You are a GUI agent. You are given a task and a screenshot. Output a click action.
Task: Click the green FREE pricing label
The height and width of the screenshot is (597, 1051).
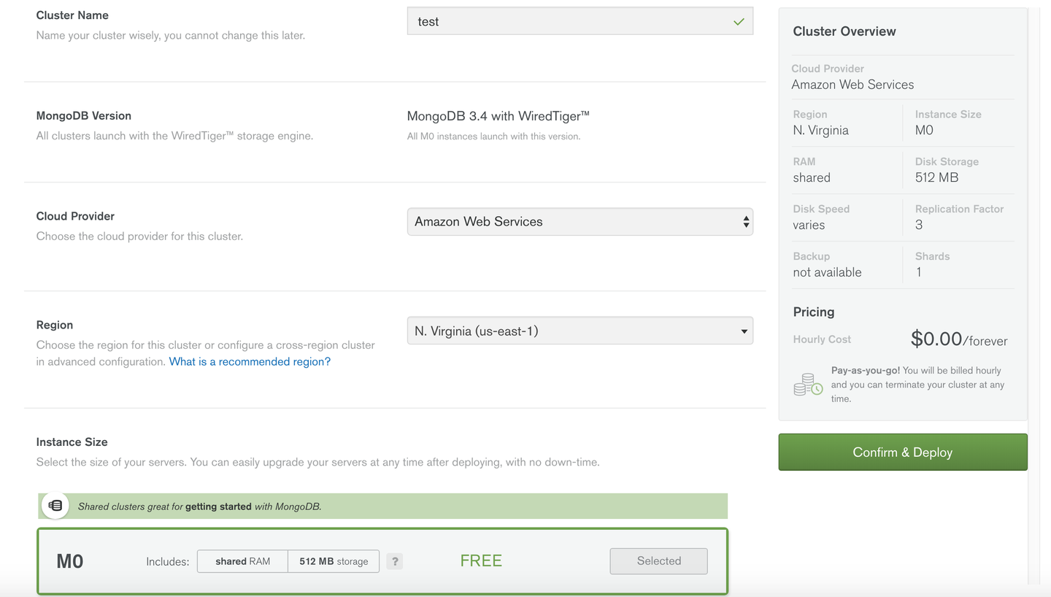[481, 561]
